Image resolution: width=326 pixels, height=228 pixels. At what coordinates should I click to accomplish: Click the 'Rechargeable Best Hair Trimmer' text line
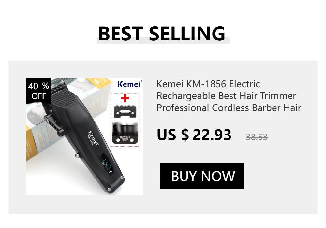[226, 96]
